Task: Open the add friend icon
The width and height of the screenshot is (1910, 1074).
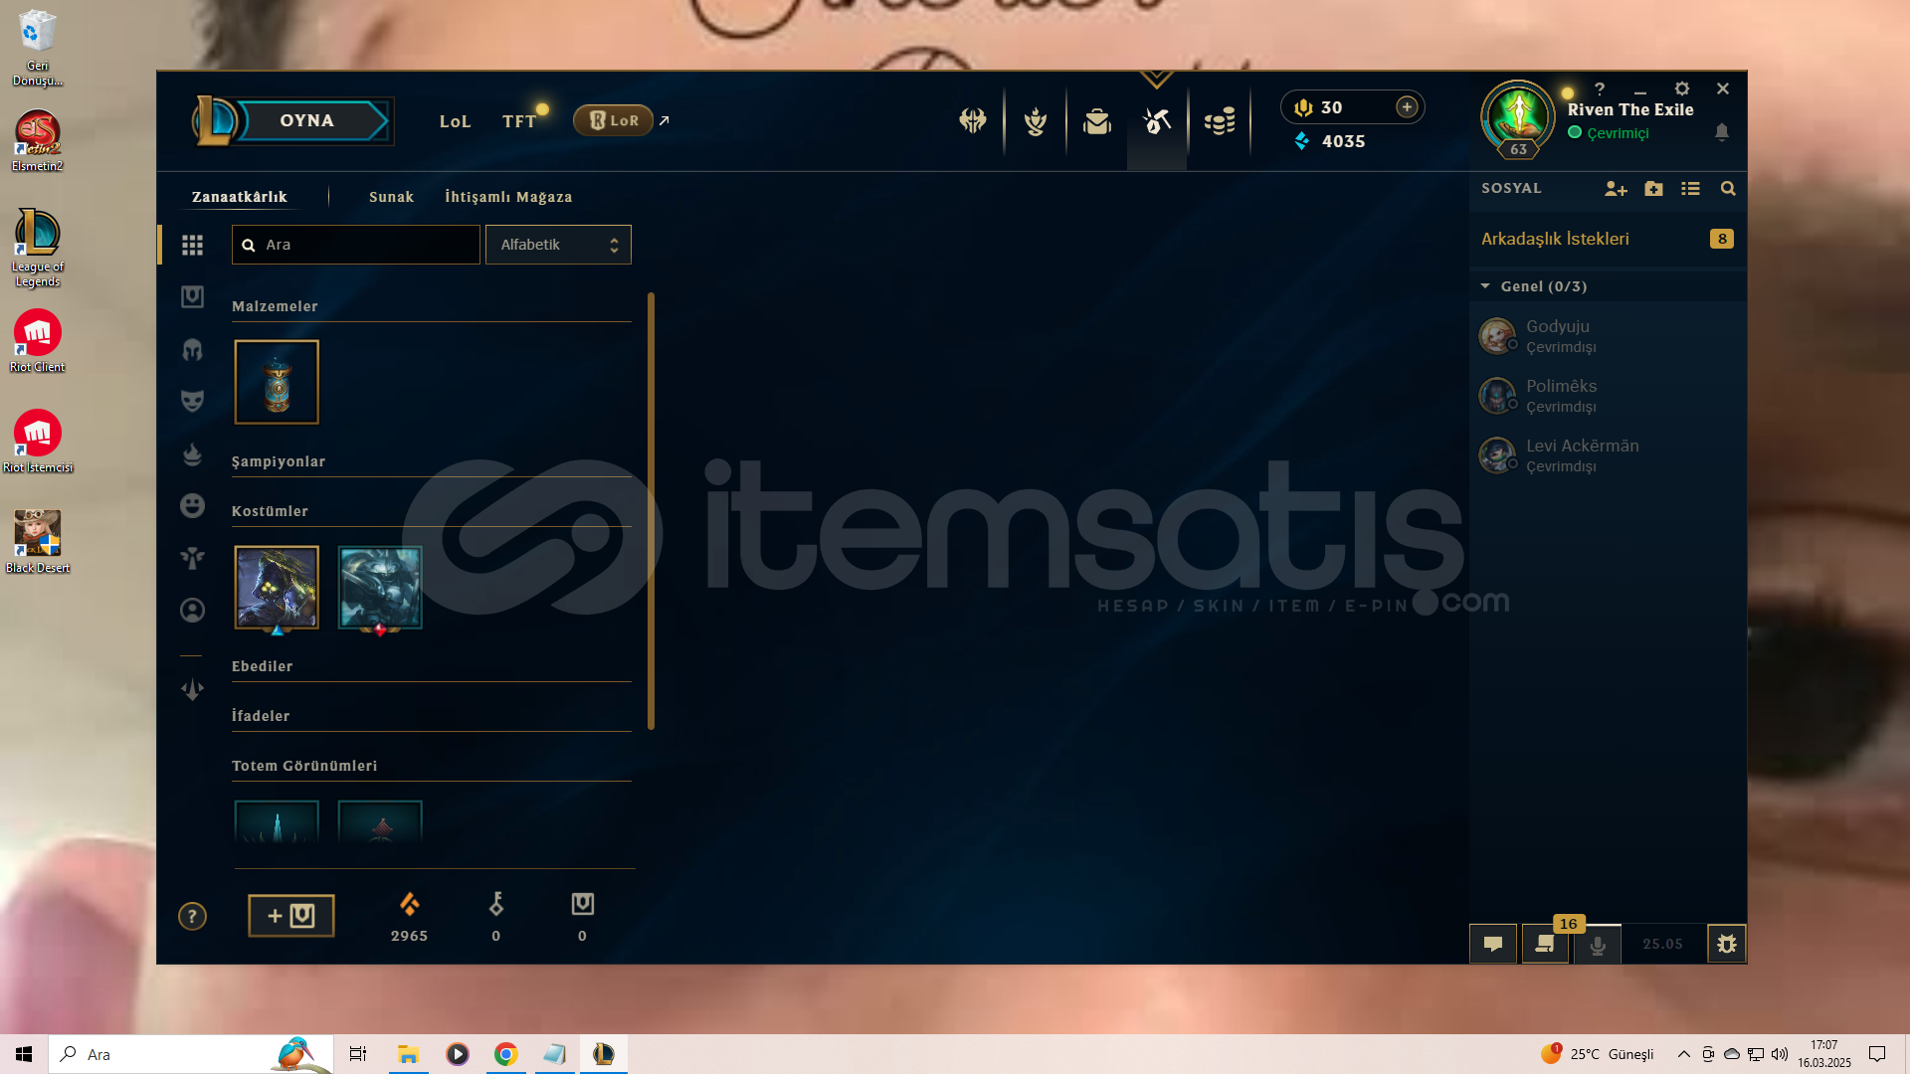Action: (1616, 189)
